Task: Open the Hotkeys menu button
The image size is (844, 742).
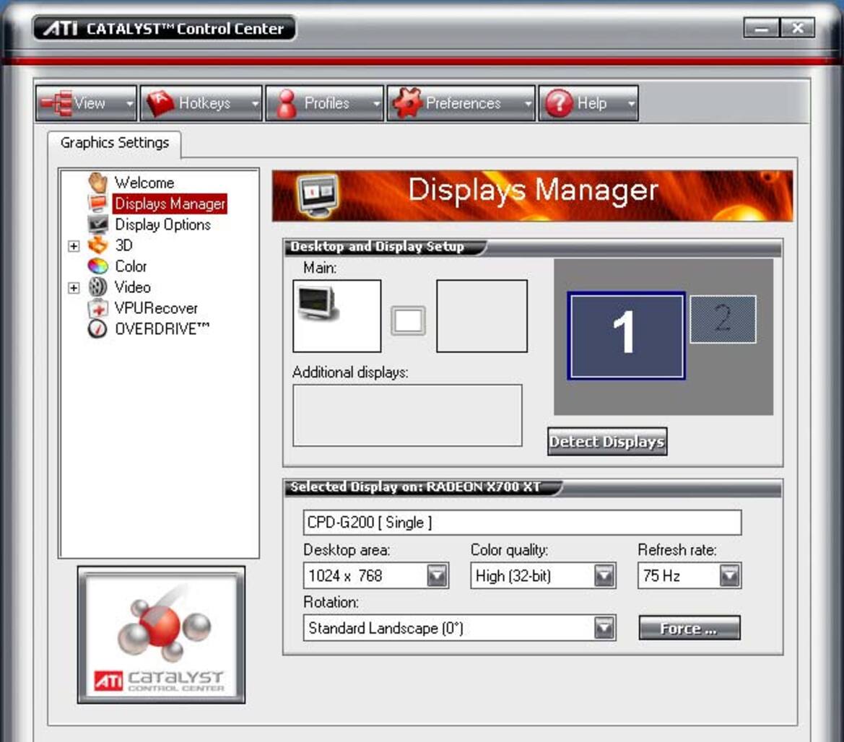Action: (201, 103)
